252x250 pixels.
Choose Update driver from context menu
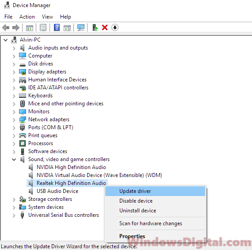[155, 191]
